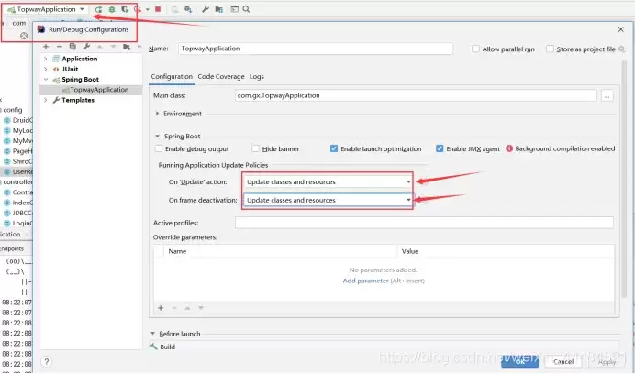Collapse the Spring Boot settings section

click(x=157, y=137)
